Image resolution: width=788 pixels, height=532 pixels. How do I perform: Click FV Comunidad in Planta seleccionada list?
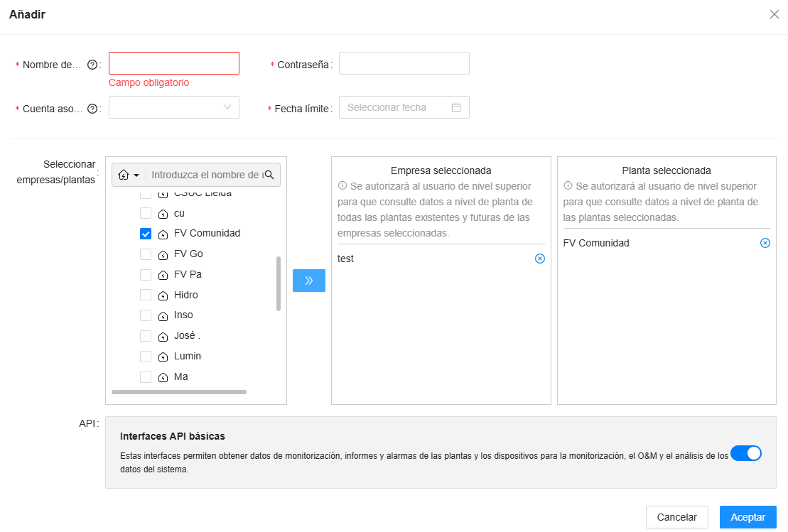click(596, 243)
